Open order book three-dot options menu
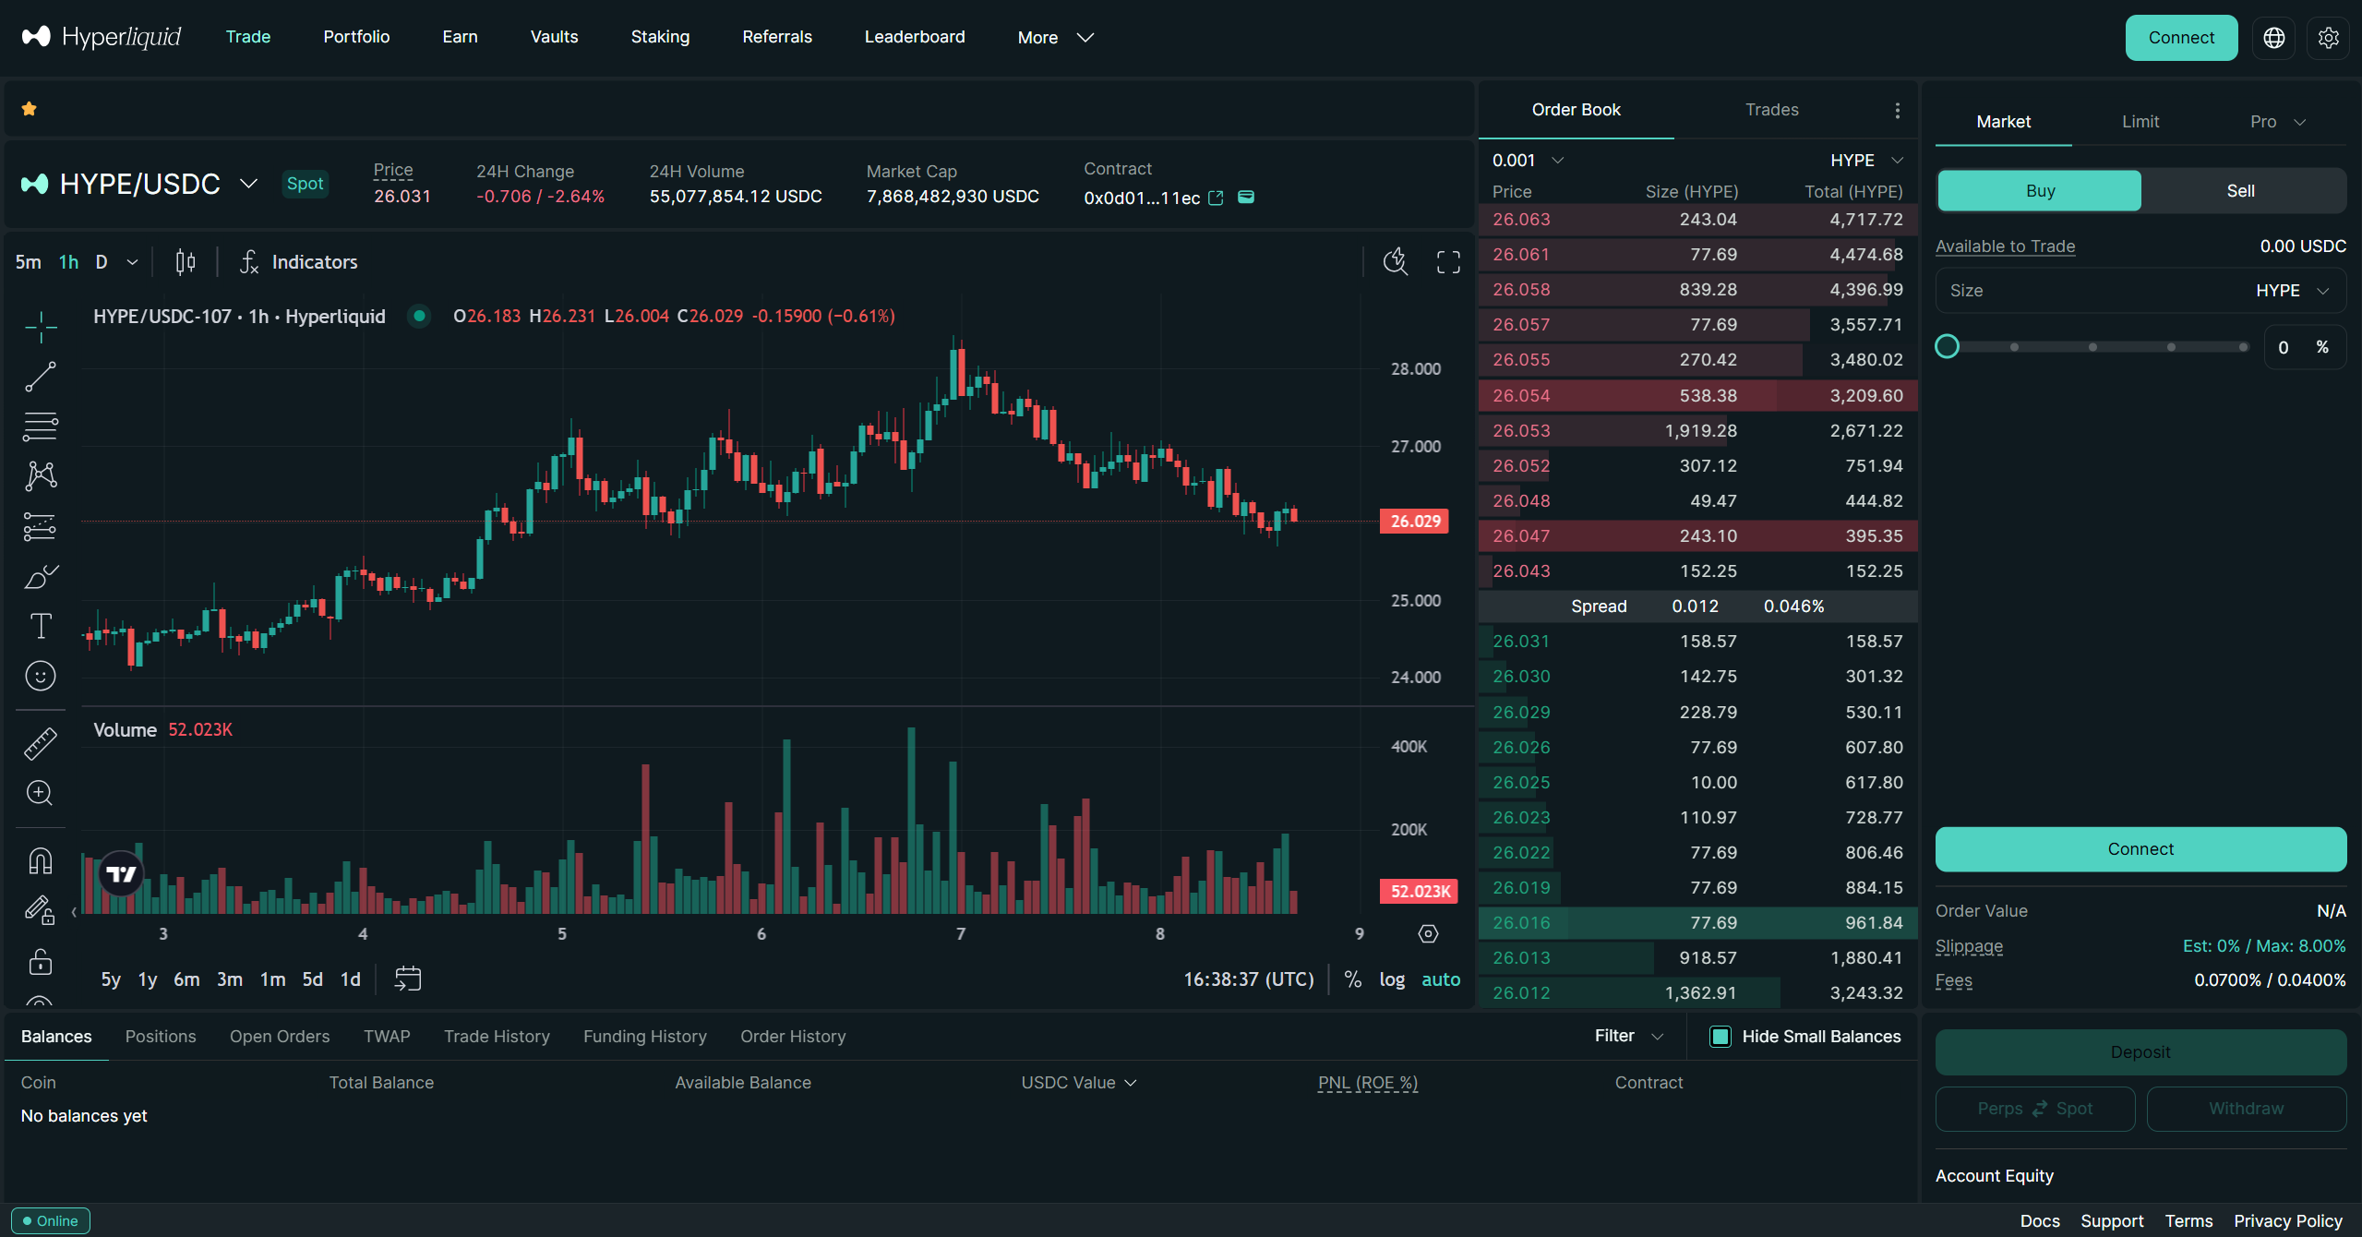The width and height of the screenshot is (2362, 1237). pos(1897,111)
